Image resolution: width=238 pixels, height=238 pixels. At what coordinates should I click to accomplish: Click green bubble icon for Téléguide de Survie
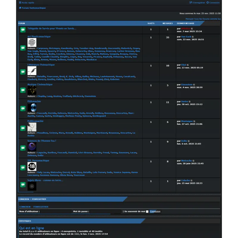tap(23, 29)
